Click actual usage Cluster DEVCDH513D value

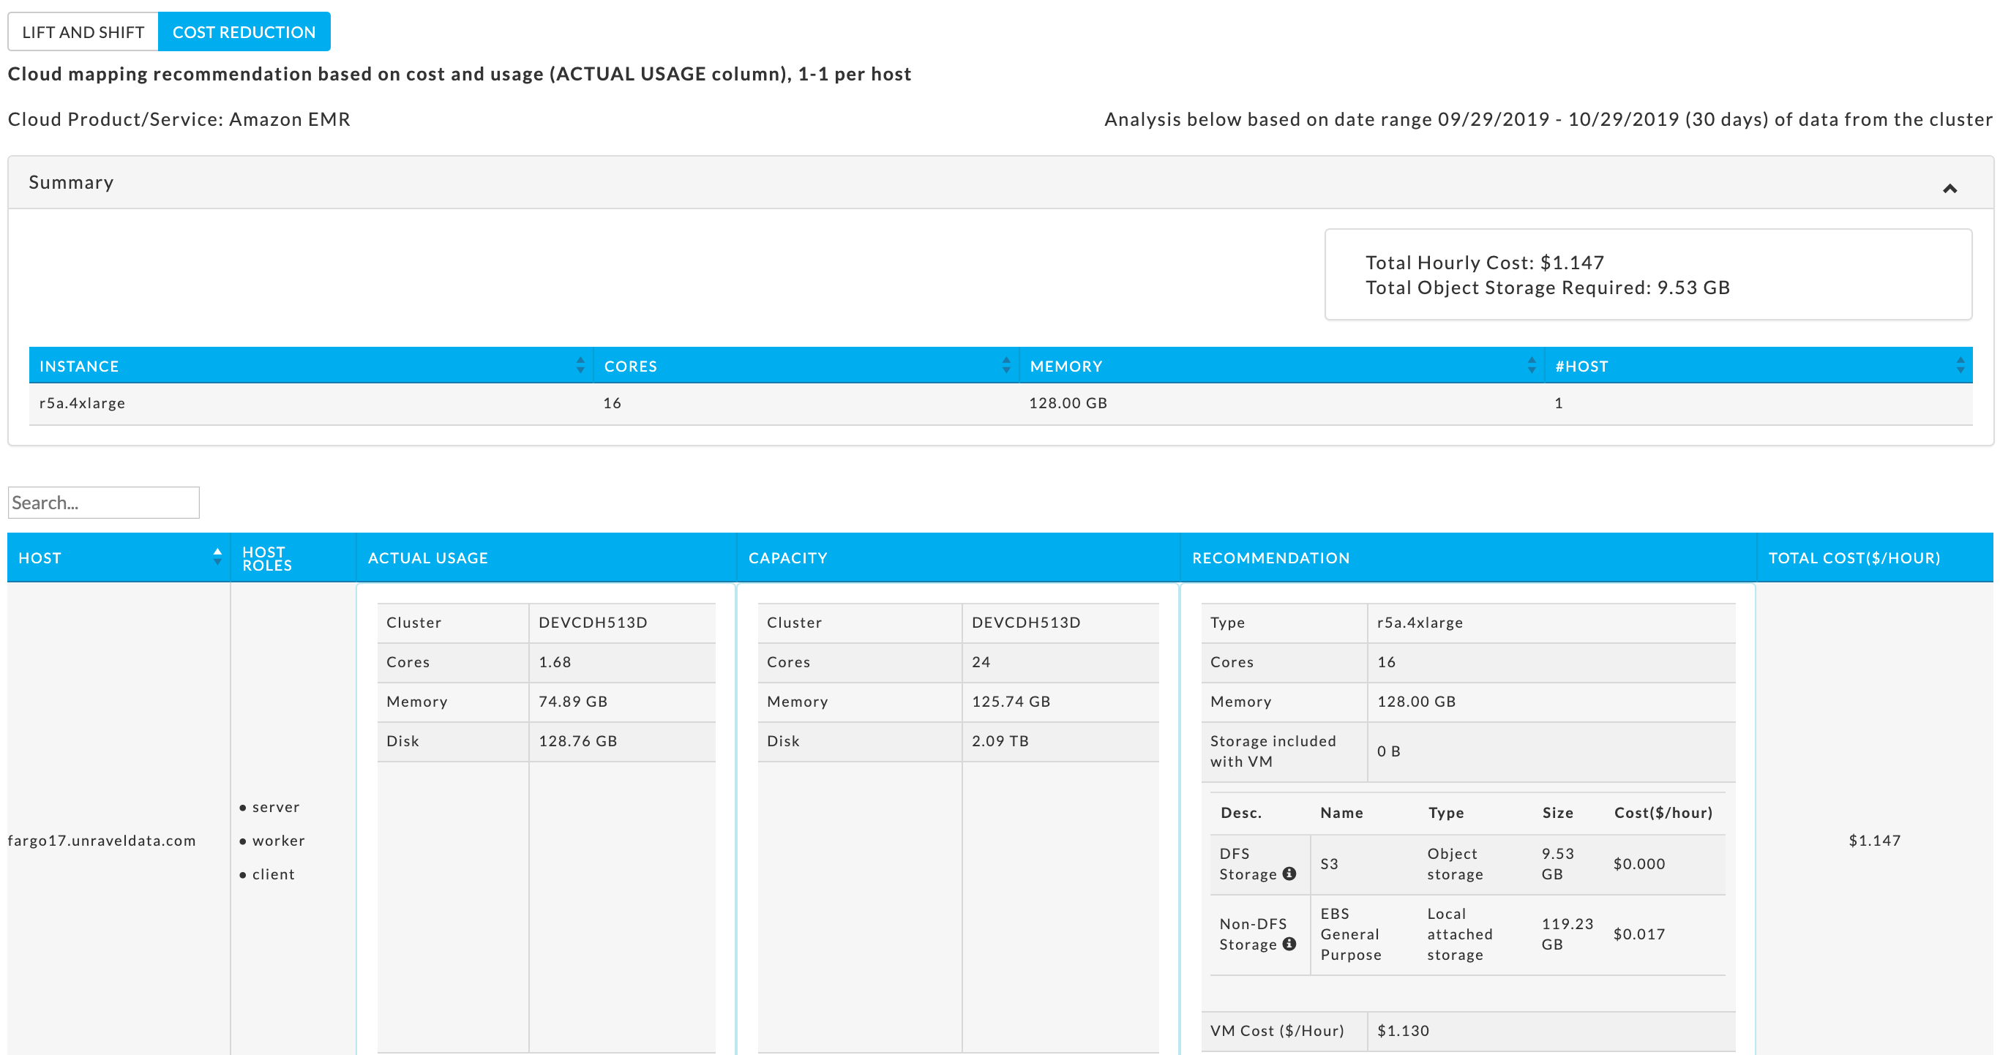click(x=593, y=622)
